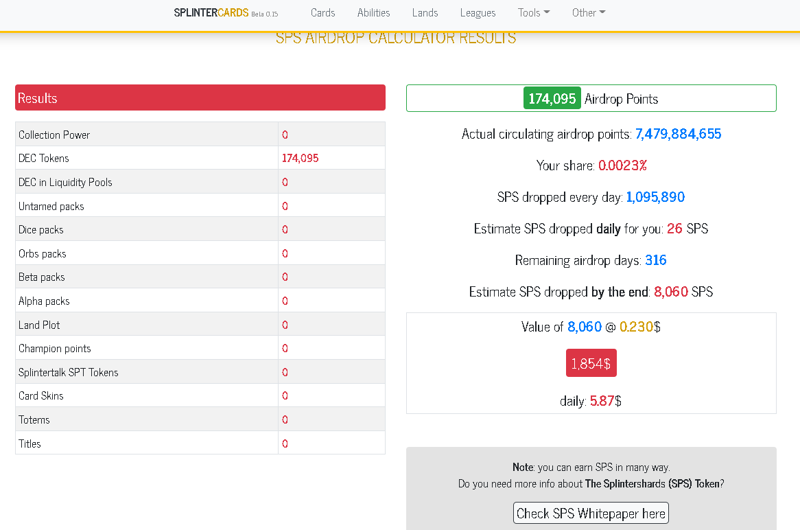
Task: Select the Beta packs row label
Action: 41,277
